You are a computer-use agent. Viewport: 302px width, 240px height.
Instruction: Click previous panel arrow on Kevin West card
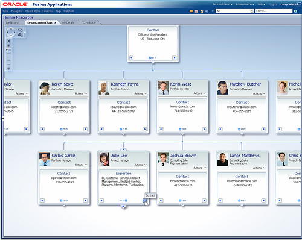161,129
